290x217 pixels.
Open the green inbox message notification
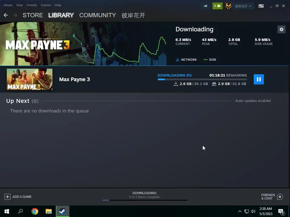point(217,6)
